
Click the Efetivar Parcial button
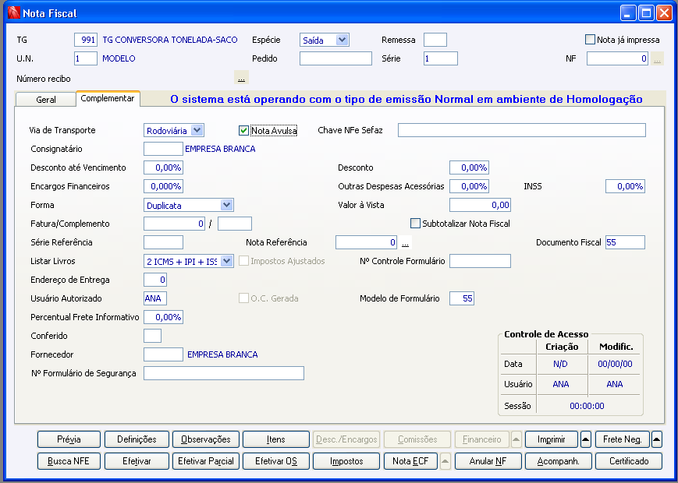coord(206,461)
